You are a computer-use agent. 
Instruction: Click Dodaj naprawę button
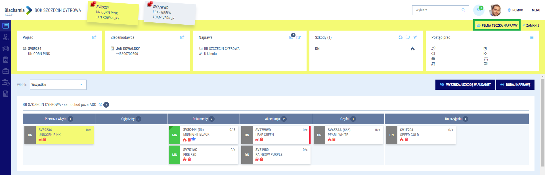point(515,85)
